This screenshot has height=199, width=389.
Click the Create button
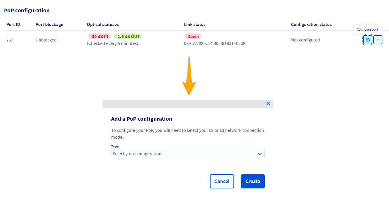[x=253, y=181]
